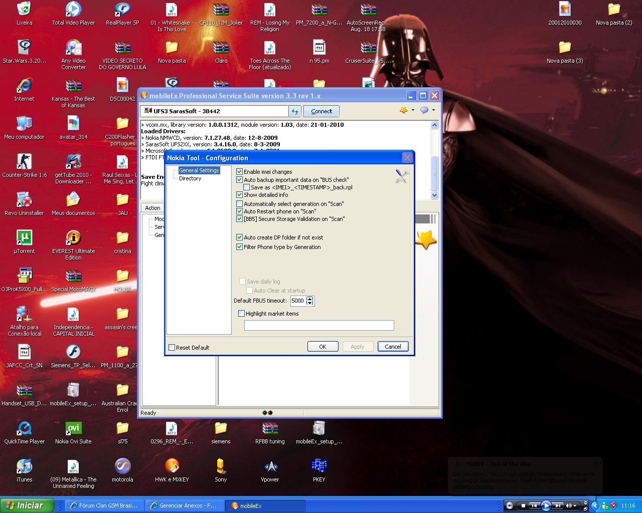Image resolution: width=642 pixels, height=513 pixels.
Task: Click play on Windows Media Player toolbar
Action: pos(546,505)
